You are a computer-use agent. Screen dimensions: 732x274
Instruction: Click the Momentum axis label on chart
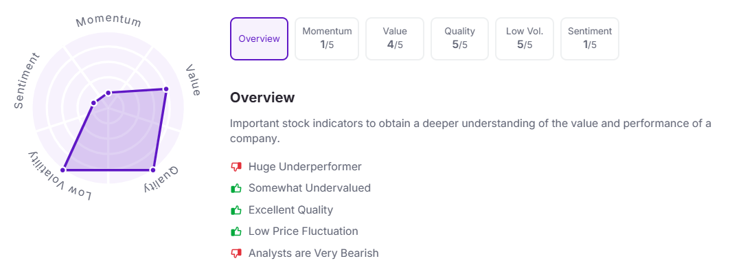108,21
